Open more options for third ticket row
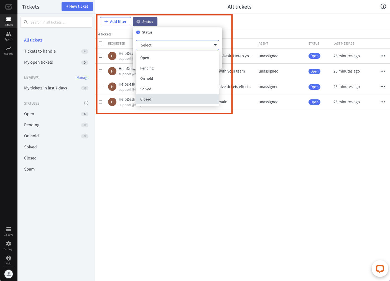390x281 pixels. (383, 87)
